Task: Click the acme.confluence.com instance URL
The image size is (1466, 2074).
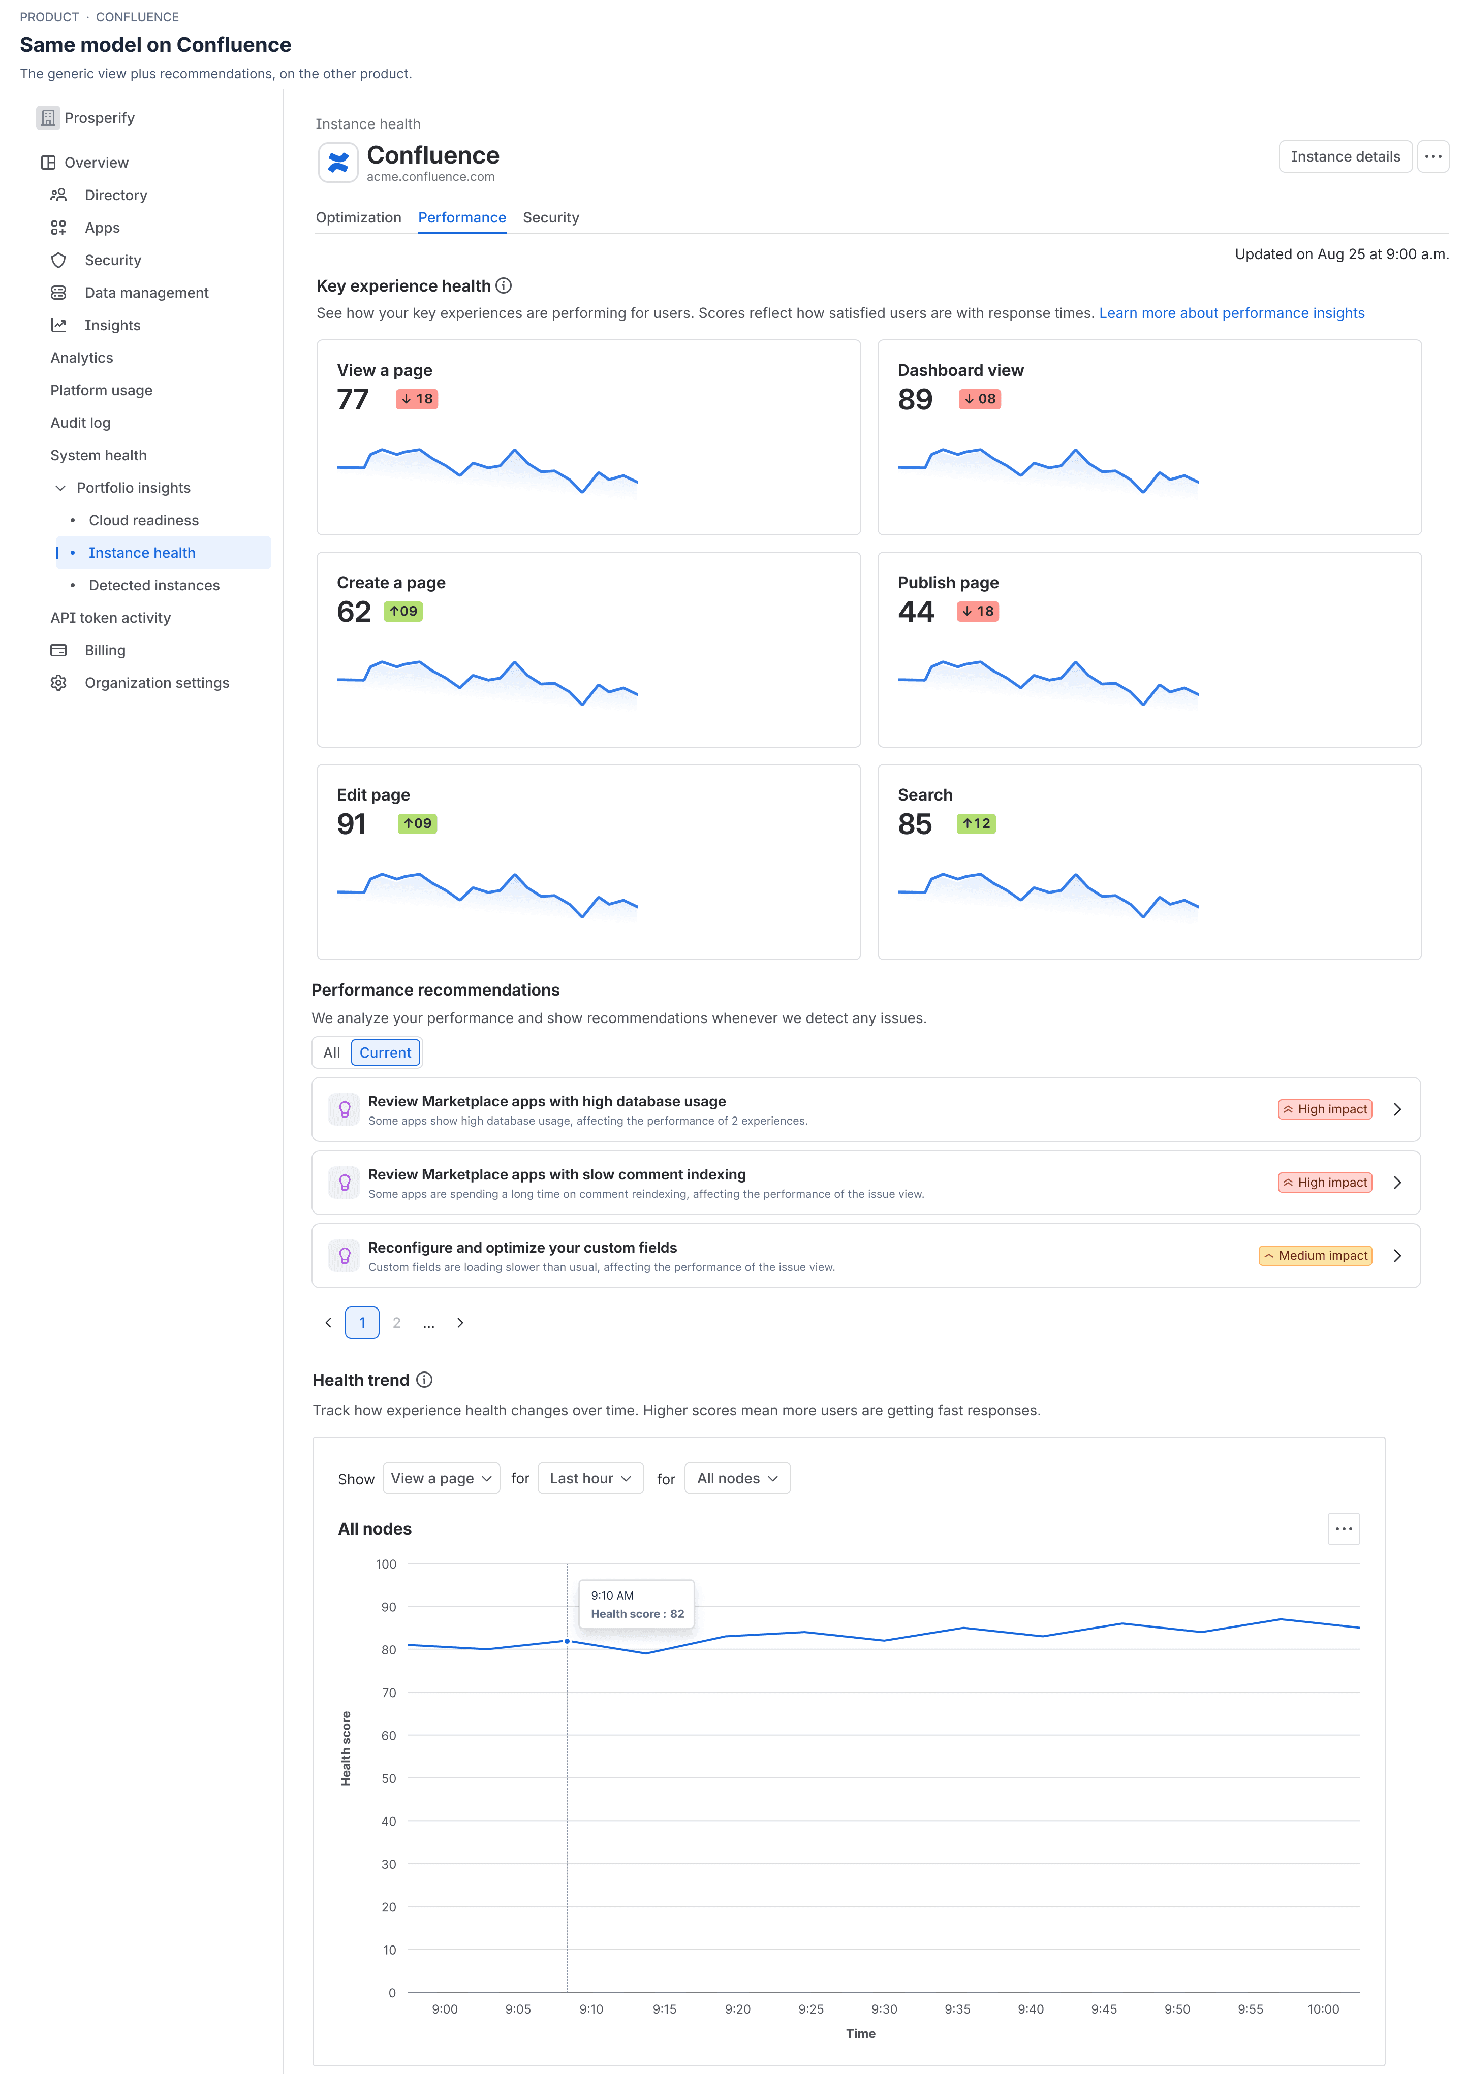Action: point(430,177)
